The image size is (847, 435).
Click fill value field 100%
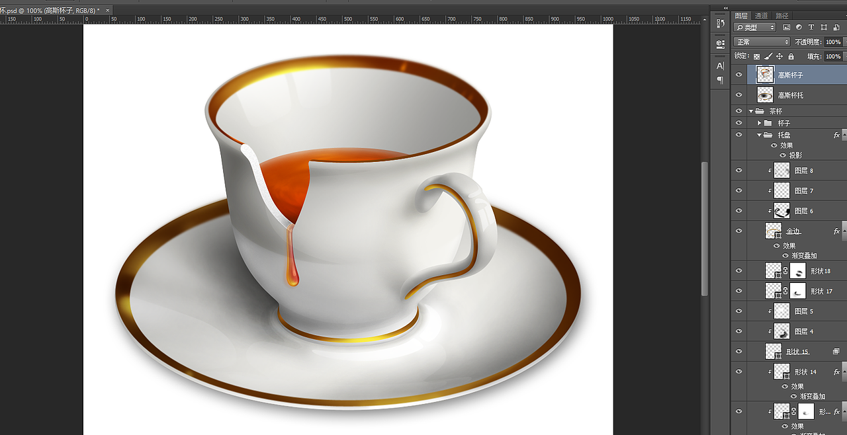click(832, 57)
